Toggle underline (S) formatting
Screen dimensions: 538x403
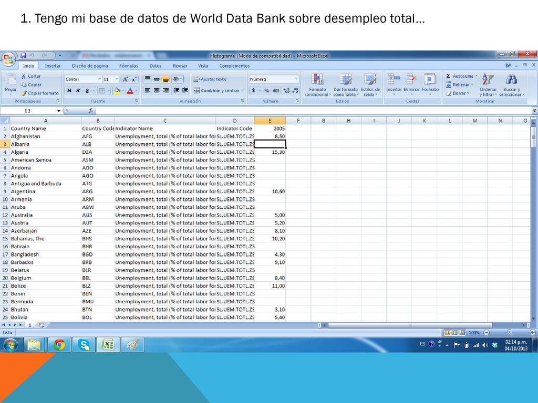[87, 90]
